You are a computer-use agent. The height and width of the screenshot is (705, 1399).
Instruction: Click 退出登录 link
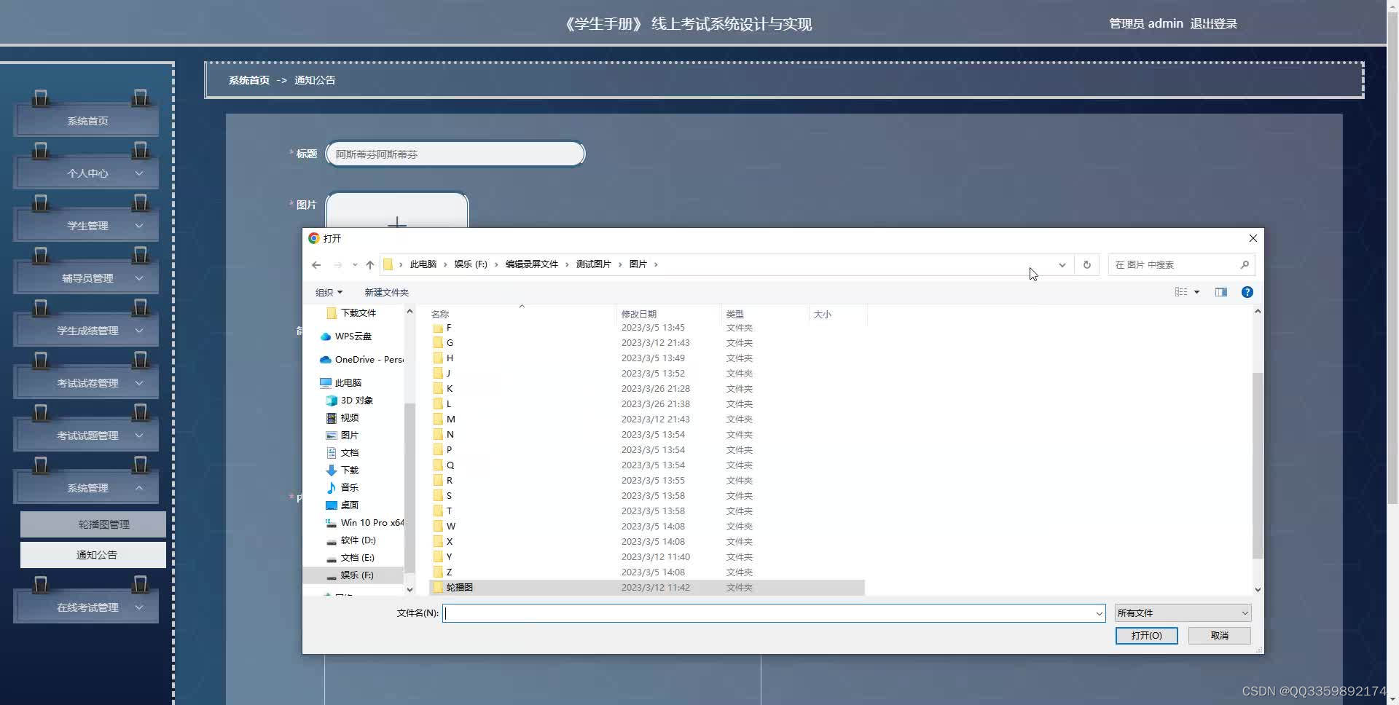click(1213, 24)
